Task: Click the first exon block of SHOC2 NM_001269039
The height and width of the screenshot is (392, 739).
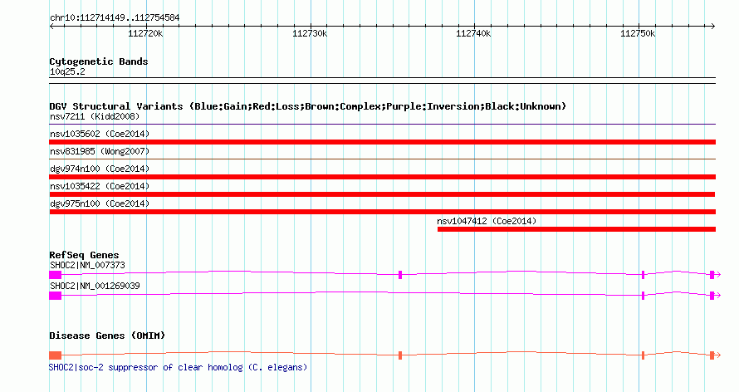Action: tap(55, 296)
